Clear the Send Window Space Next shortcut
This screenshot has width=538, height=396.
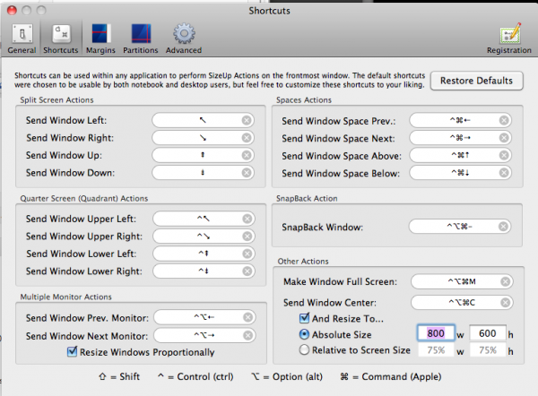[504, 138]
